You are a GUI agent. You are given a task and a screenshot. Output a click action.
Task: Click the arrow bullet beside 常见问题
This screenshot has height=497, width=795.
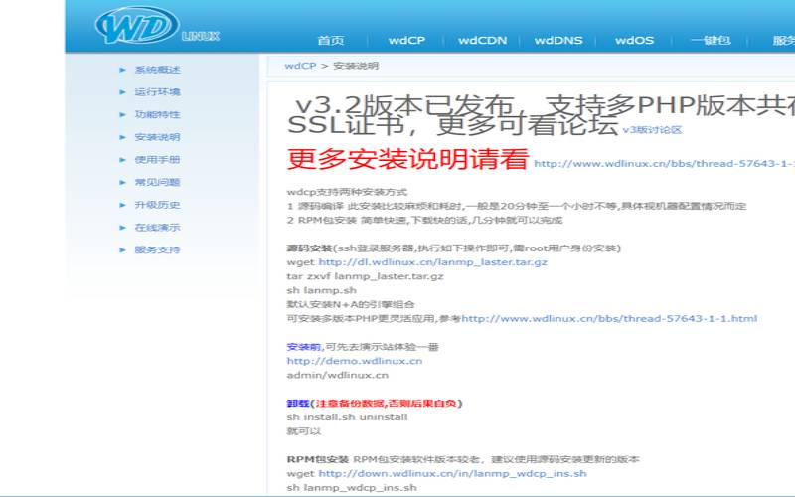click(x=122, y=182)
